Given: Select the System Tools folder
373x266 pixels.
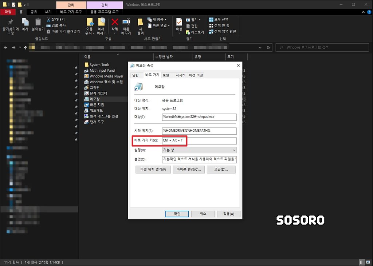Looking at the screenshot, I should click(x=97, y=65).
